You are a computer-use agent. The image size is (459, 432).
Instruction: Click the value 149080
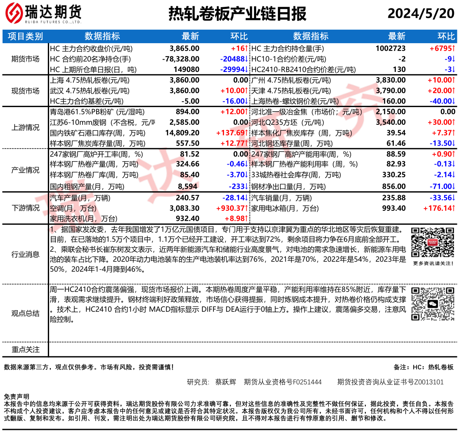(186, 69)
